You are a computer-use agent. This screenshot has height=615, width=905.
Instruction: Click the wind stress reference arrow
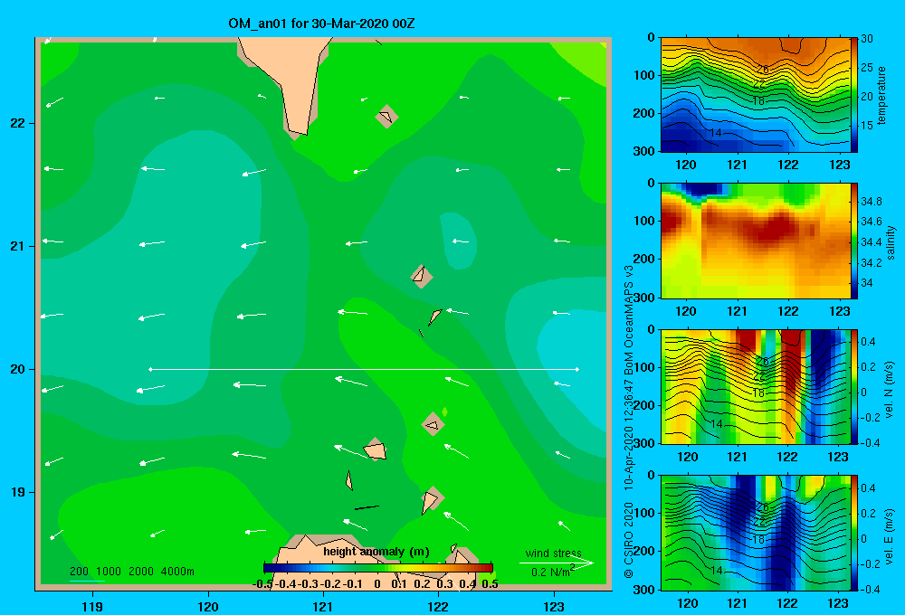click(x=557, y=563)
